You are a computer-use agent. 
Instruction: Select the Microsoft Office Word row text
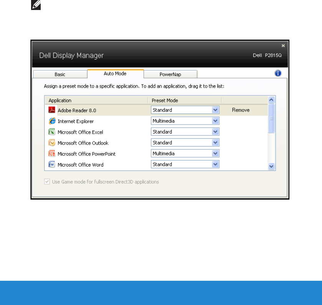81,165
